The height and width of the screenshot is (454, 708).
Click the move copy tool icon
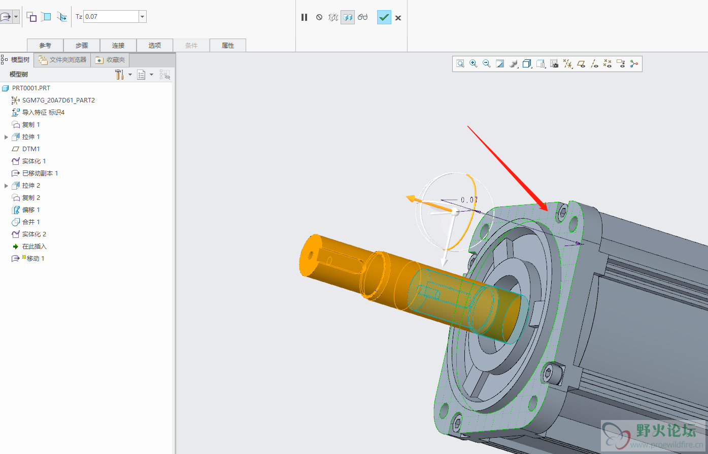6,17
